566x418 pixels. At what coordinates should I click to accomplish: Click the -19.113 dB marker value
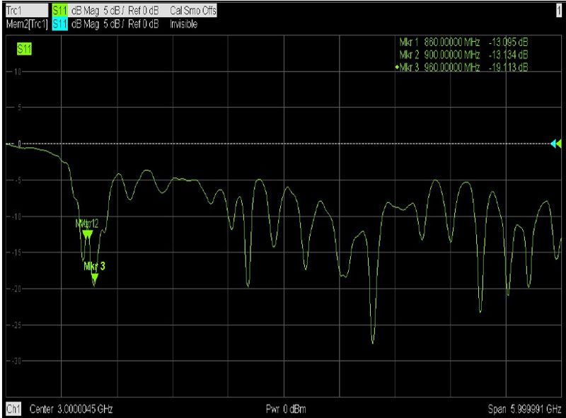[x=508, y=67]
